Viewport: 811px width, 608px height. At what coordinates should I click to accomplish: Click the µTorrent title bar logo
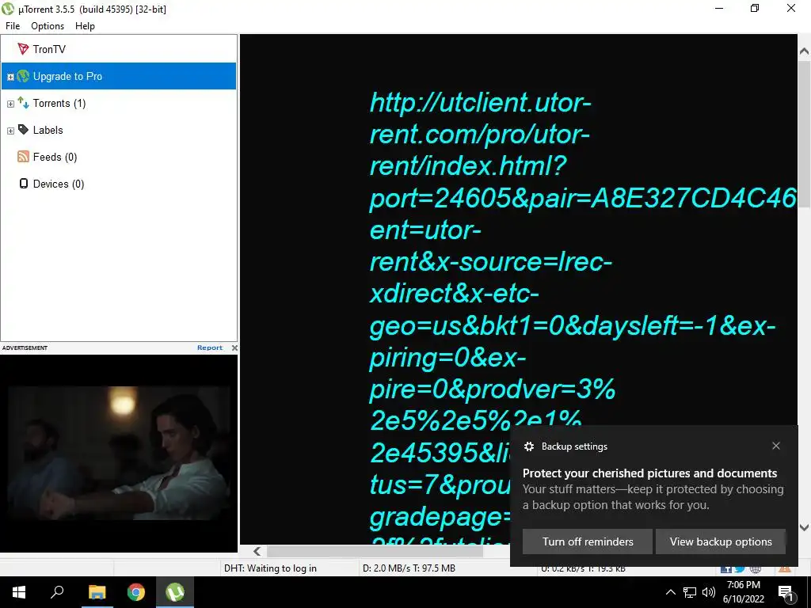[8, 9]
